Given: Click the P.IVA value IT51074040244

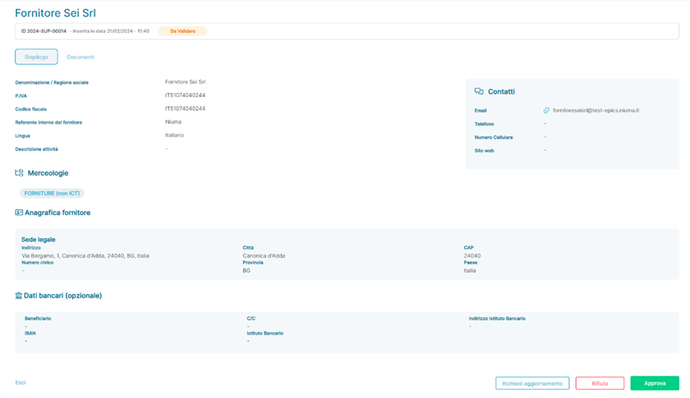Looking at the screenshot, I should (x=185, y=95).
